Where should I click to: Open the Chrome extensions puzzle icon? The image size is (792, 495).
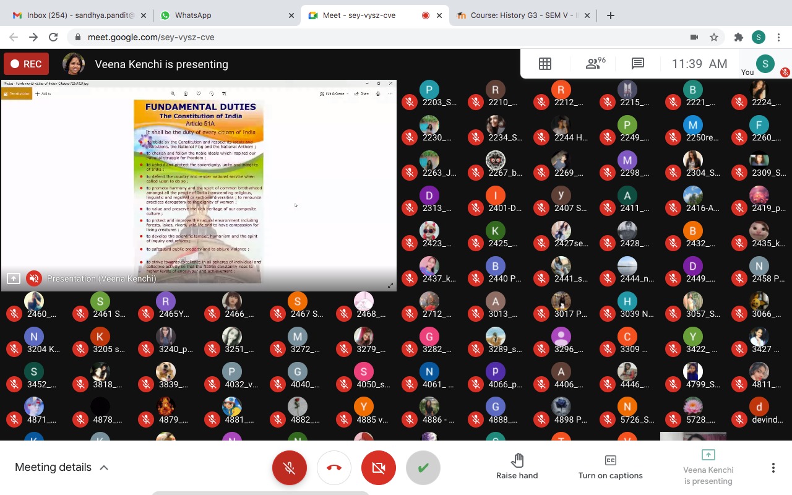738,37
